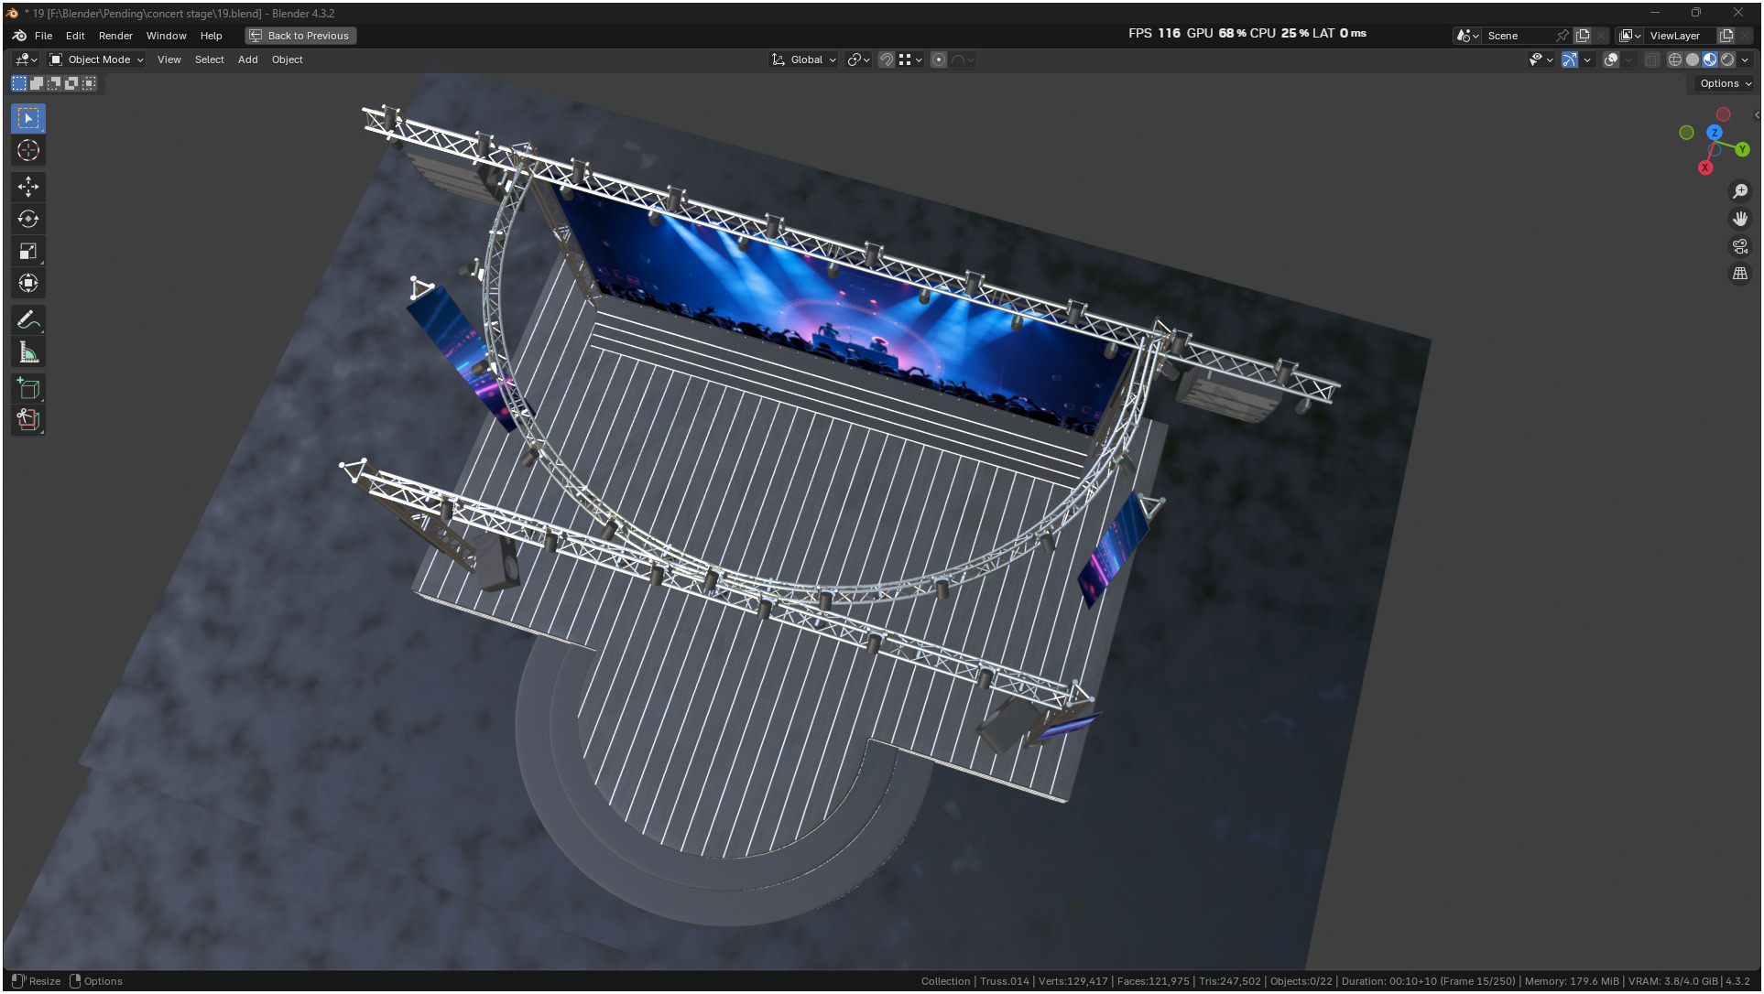Toggle snapping magnet on
This screenshot has width=1764, height=994.
886,59
